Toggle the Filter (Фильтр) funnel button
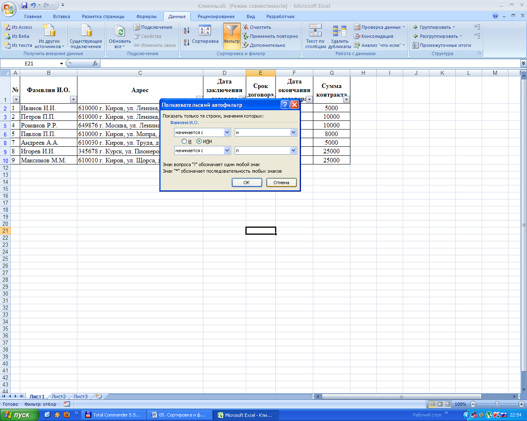The image size is (527, 421). (232, 36)
